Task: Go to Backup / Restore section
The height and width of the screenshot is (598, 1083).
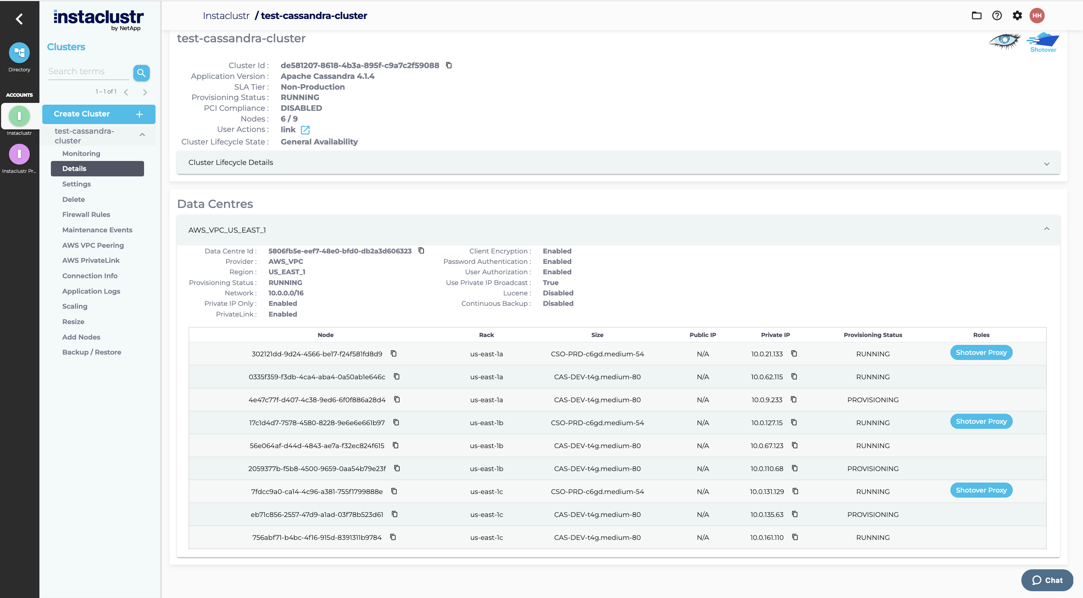Action: 92,352
